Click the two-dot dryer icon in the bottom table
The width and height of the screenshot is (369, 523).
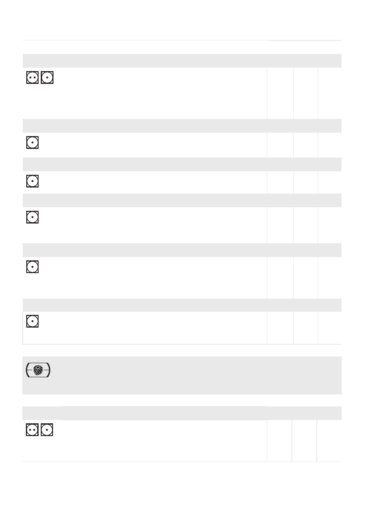coord(32,431)
